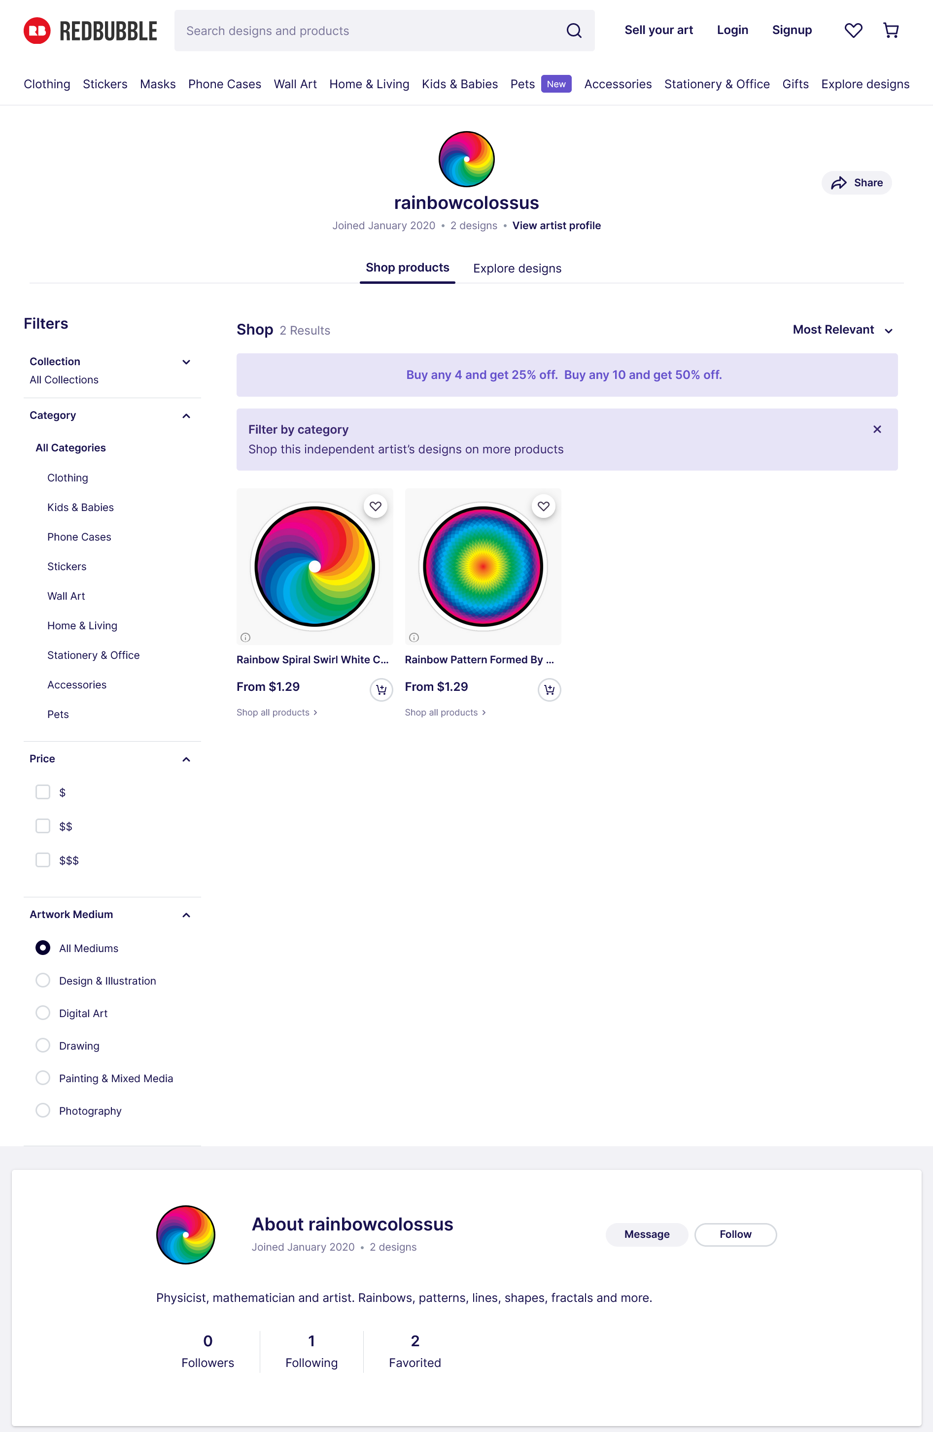
Task: Open View artist profile link
Action: (556, 226)
